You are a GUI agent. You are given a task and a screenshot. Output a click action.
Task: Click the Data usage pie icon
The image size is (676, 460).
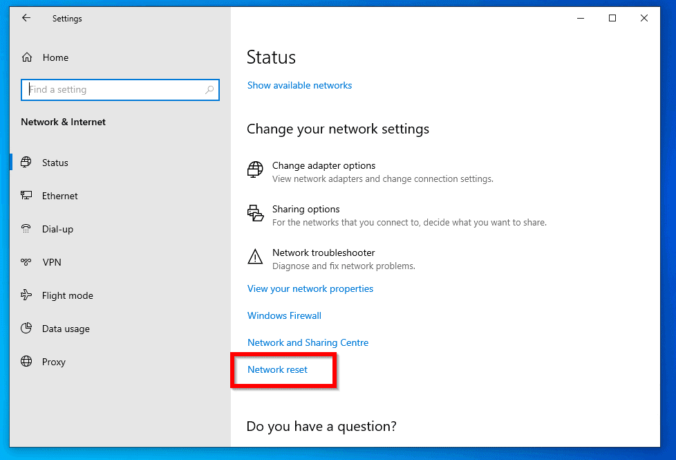click(x=26, y=329)
